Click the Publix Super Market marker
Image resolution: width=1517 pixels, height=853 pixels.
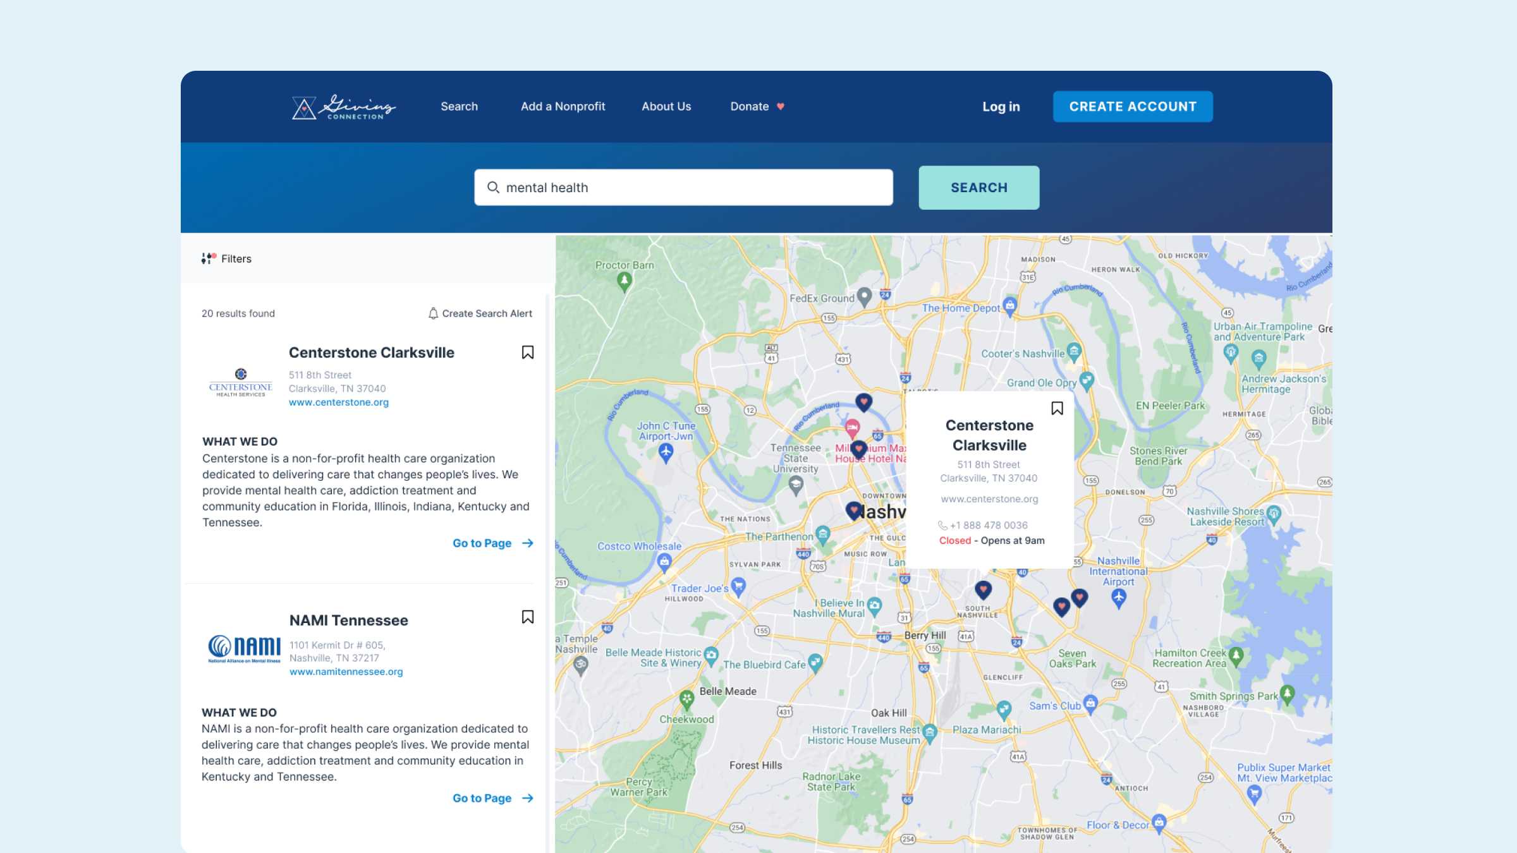click(x=1254, y=794)
